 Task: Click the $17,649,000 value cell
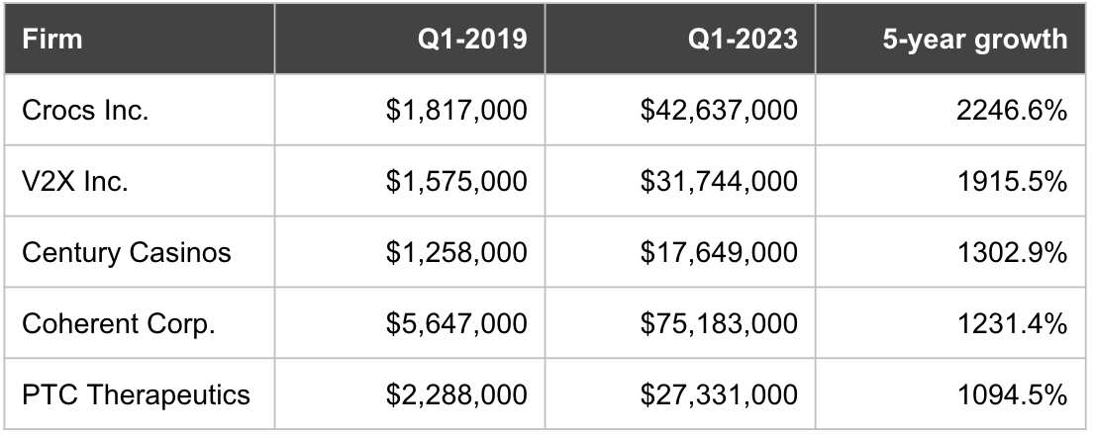719,252
